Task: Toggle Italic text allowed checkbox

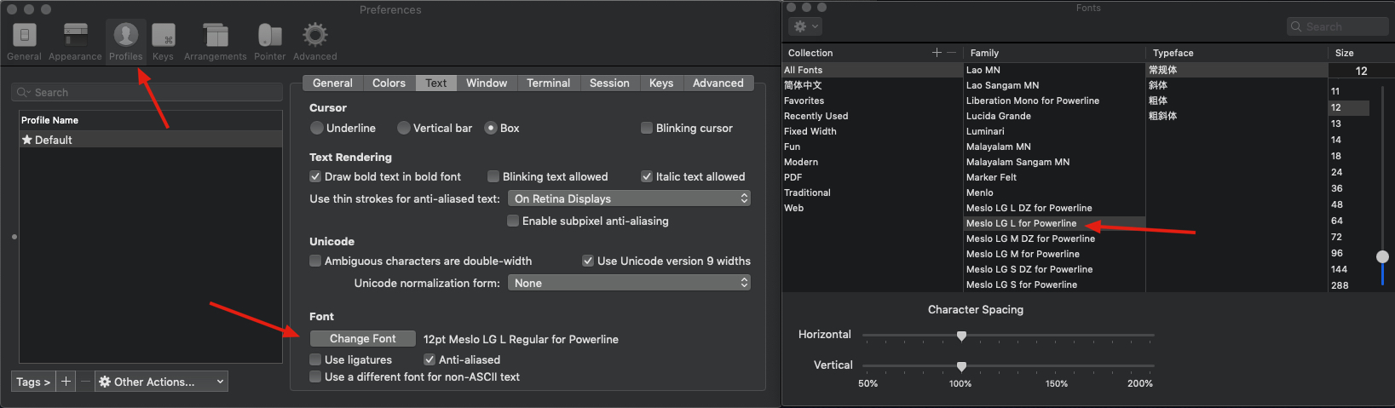Action: click(647, 176)
